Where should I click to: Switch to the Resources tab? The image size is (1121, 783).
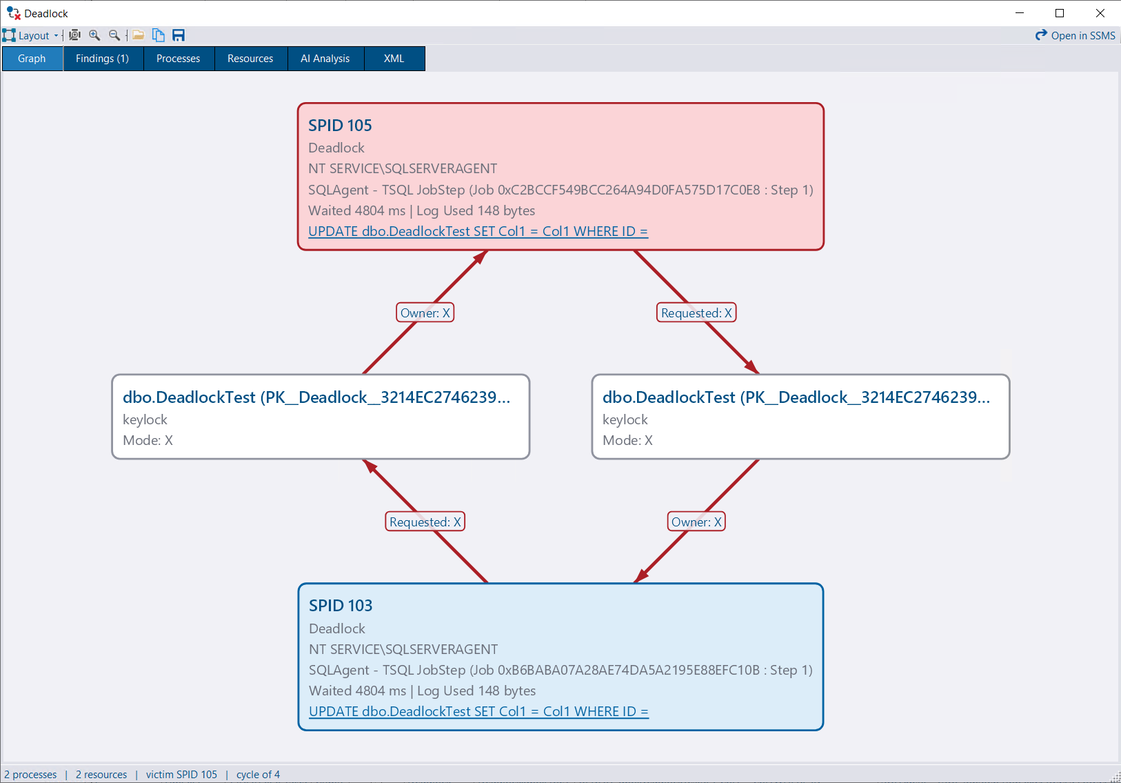click(x=250, y=59)
